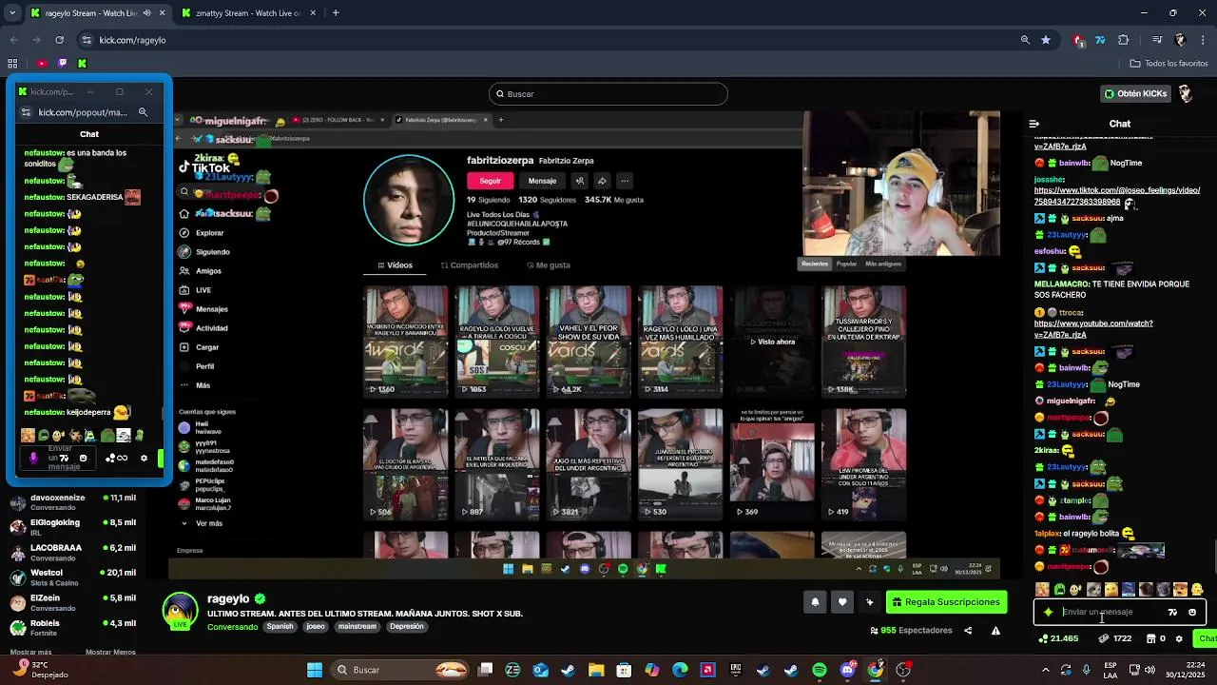Select Popular sort option
This screenshot has width=1217, height=685.
(846, 264)
